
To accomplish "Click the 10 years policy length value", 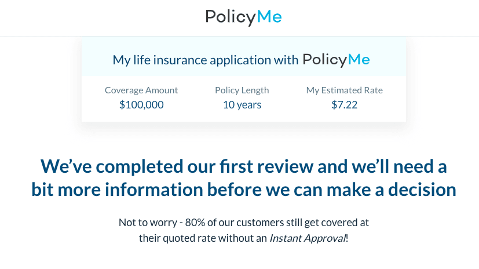I will tap(242, 105).
